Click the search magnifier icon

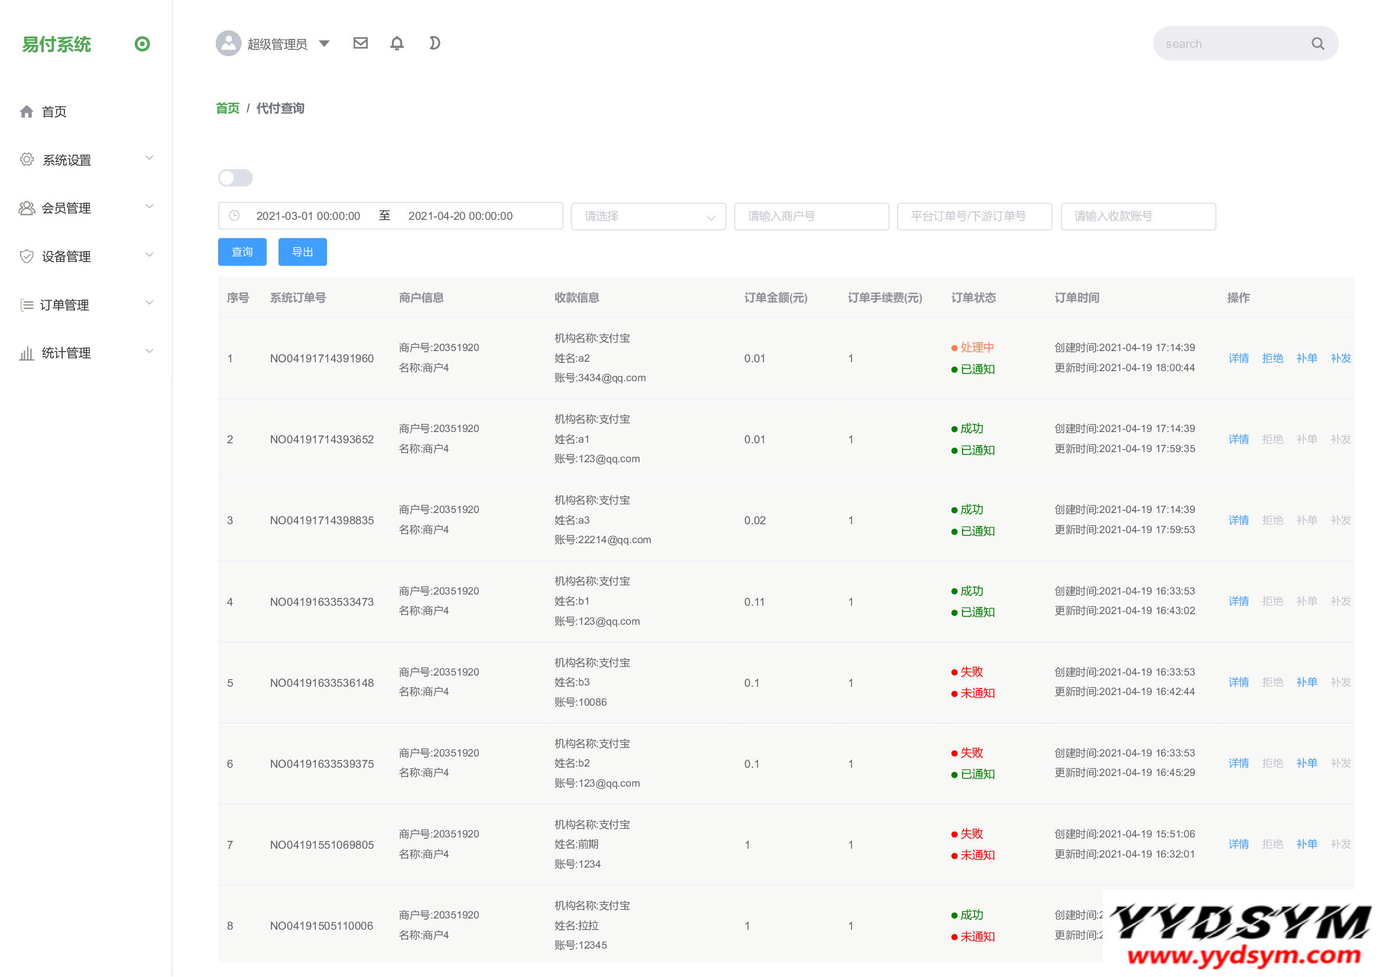(1317, 43)
